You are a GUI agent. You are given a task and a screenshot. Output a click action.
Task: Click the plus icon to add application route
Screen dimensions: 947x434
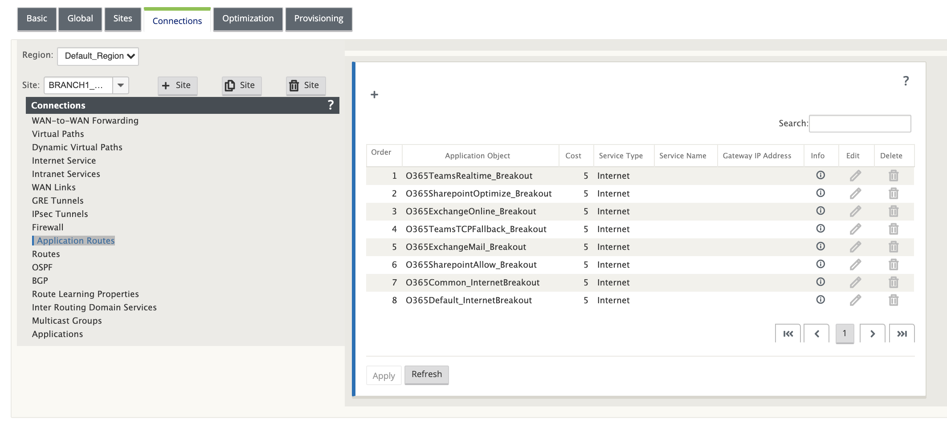[x=374, y=94]
